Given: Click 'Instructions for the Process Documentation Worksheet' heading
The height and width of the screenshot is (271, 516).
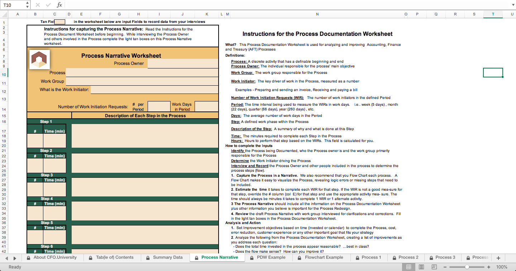Looking at the screenshot, I should pos(317,34).
